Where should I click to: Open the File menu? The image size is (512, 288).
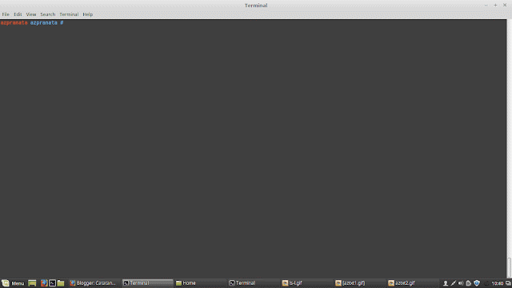[x=6, y=14]
